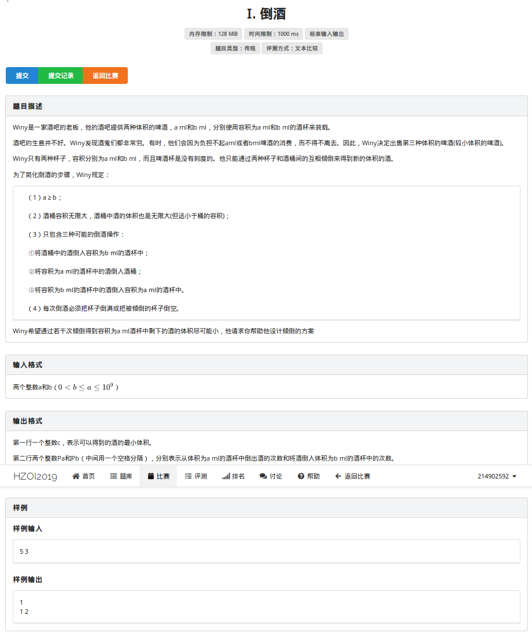
Task: Open 提交记录 submission records
Action: pos(61,75)
